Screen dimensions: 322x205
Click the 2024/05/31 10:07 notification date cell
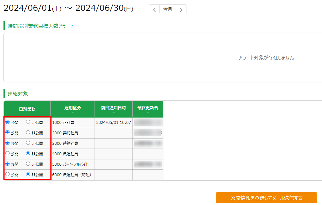click(x=114, y=122)
